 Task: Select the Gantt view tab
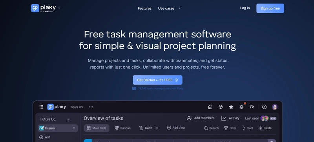point(146,128)
